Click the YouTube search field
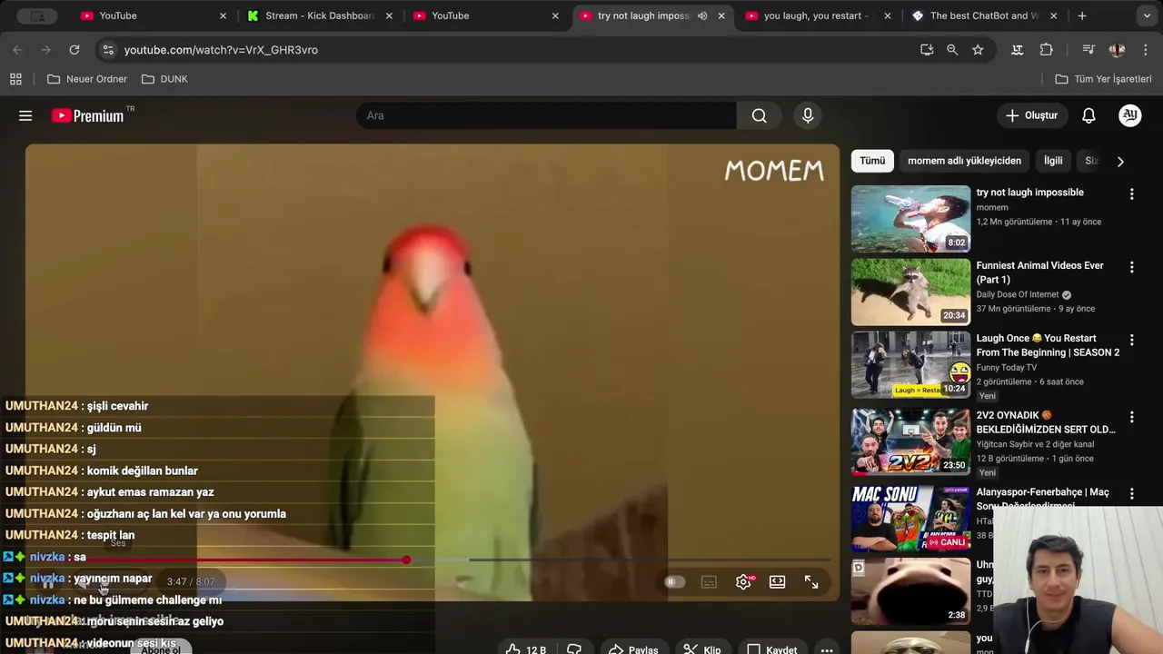This screenshot has width=1163, height=654. (546, 115)
